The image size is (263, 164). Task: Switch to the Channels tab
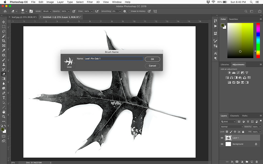click(x=234, y=116)
